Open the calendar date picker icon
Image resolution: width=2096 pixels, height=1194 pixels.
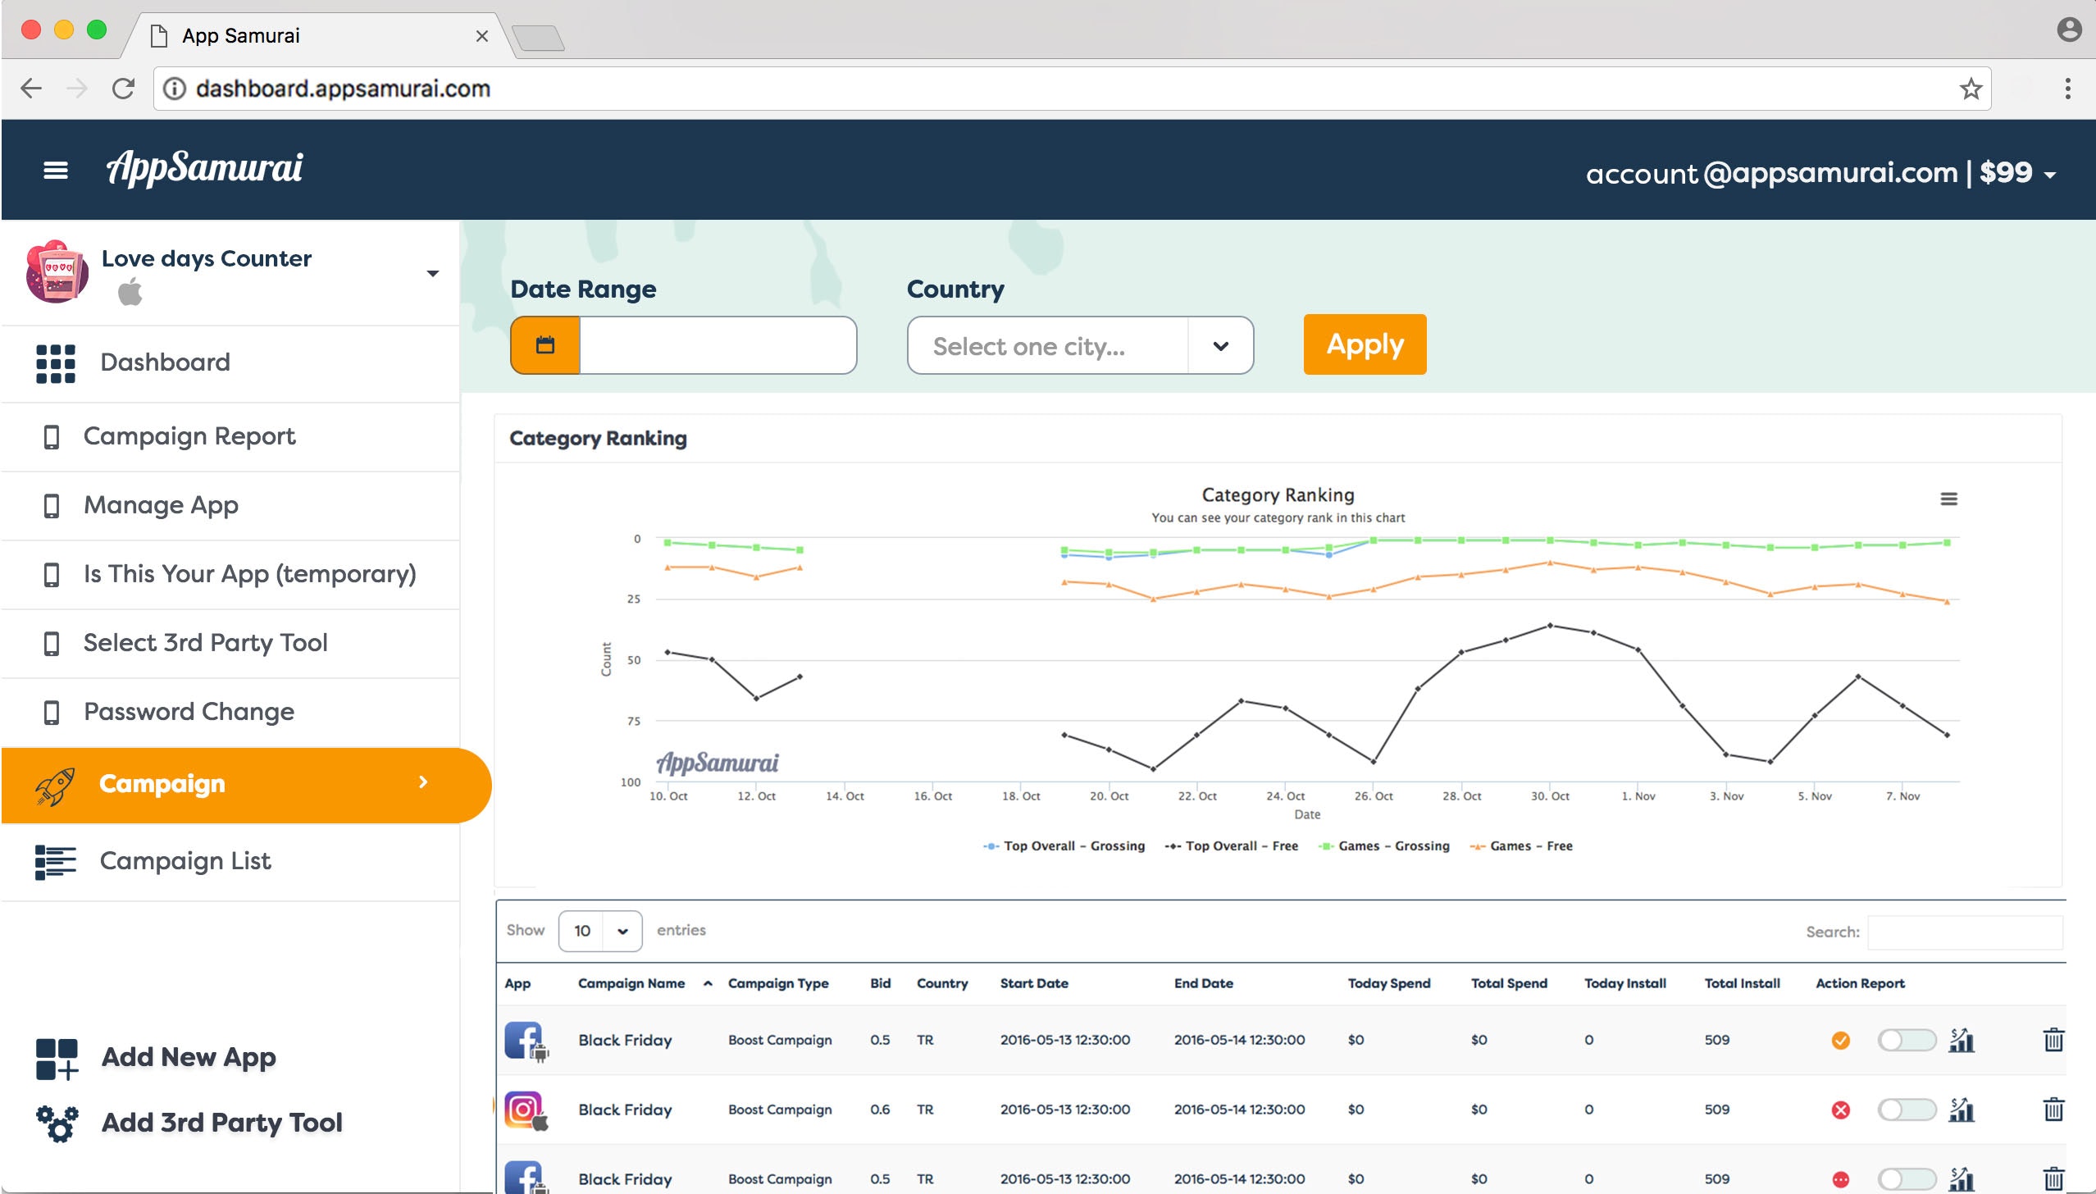tap(545, 345)
